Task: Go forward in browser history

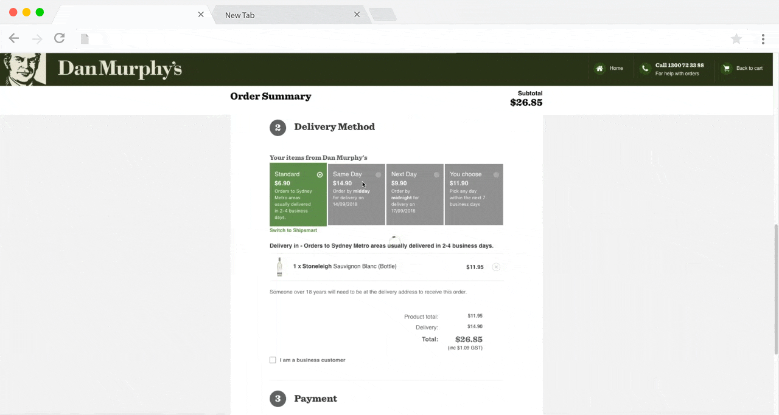Action: coord(37,39)
